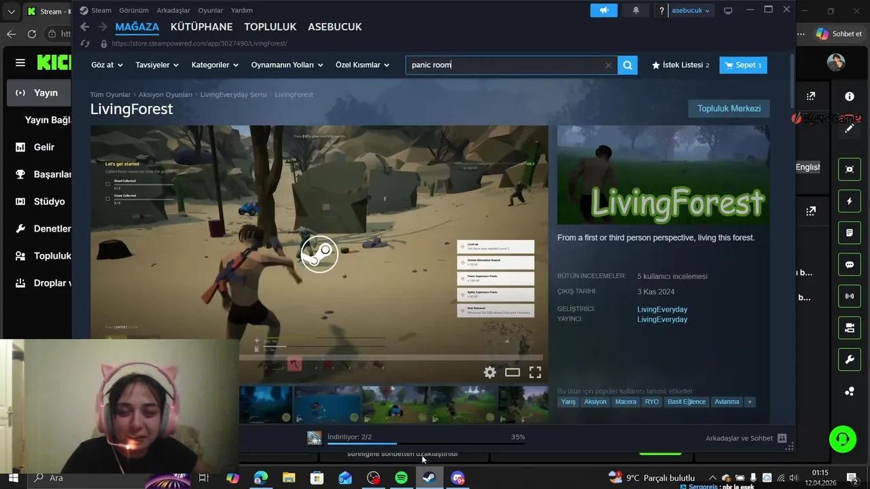Select the RYO tag
This screenshot has height=489, width=870.
(652, 402)
